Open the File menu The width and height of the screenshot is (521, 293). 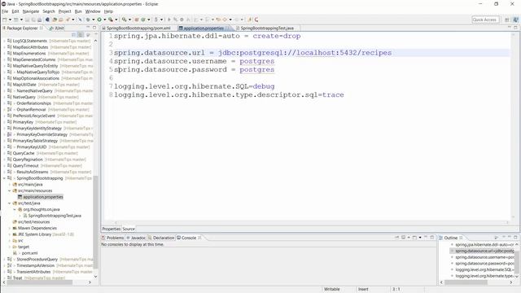coord(5,11)
